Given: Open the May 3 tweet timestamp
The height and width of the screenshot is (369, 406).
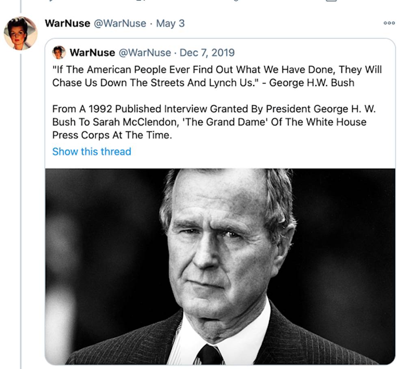Looking at the screenshot, I should click(170, 23).
